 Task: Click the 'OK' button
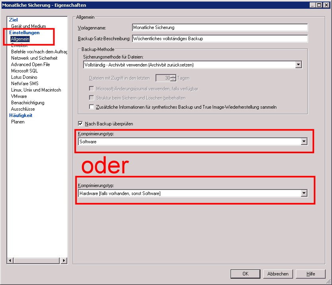[x=245, y=274]
